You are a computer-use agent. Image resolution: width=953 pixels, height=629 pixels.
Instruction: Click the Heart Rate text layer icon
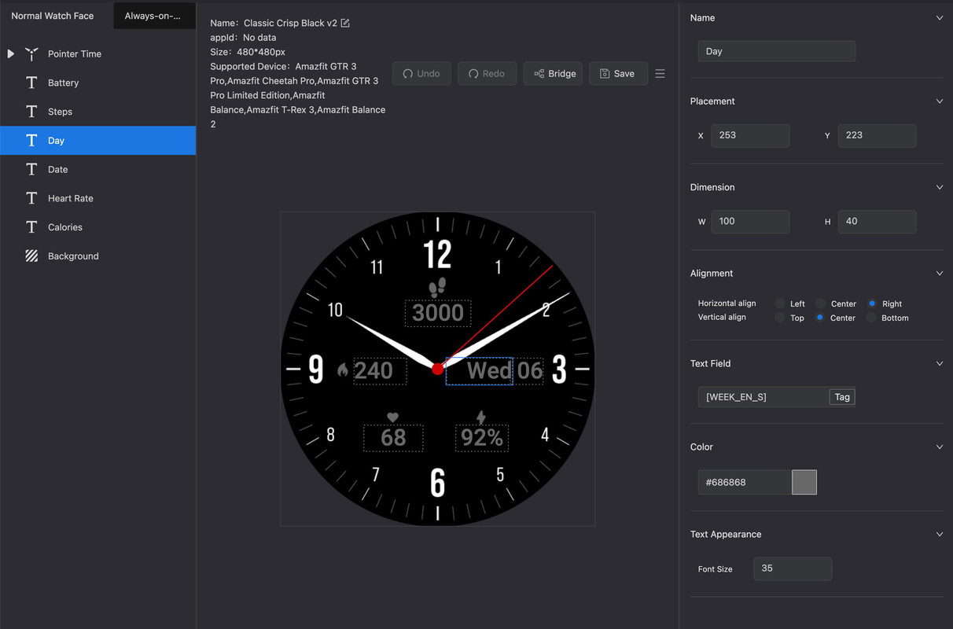tap(31, 198)
